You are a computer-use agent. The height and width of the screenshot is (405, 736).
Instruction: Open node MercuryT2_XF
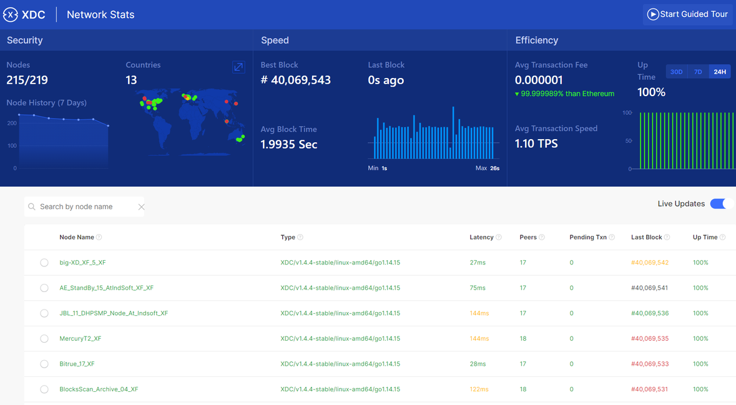81,338
